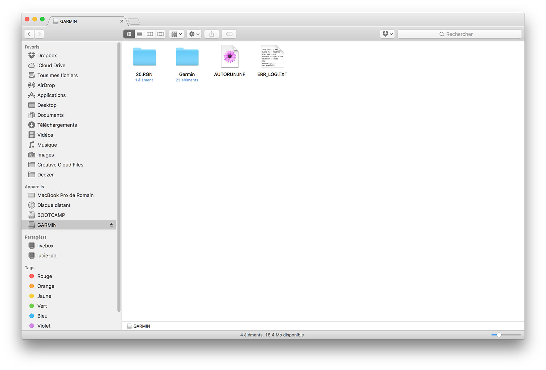Switch to icon view mode

[129, 34]
